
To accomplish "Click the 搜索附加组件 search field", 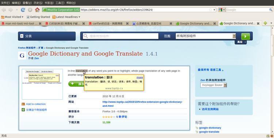I will 121,36.
